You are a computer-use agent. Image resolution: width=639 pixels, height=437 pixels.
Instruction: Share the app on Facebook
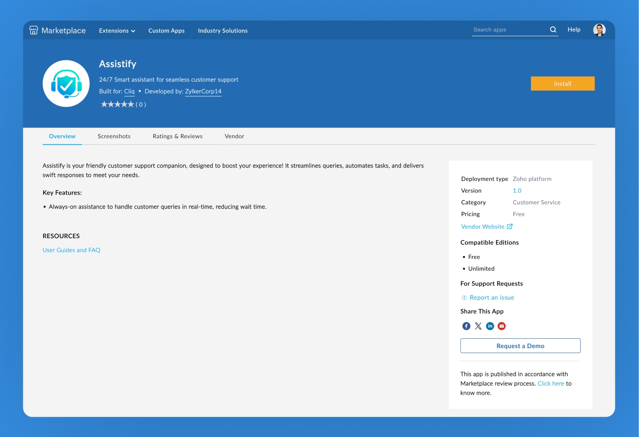click(x=466, y=326)
